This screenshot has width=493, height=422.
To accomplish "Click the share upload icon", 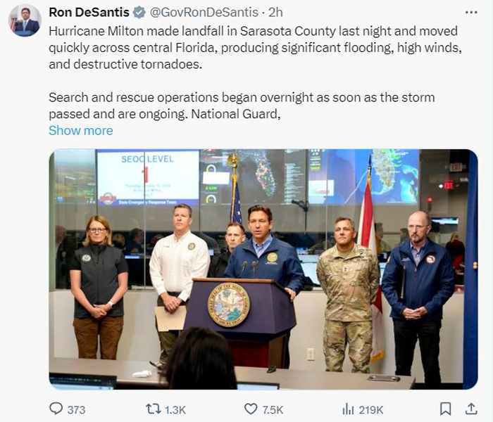I will [471, 409].
